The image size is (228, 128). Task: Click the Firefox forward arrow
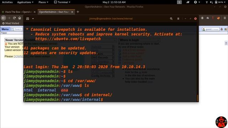(x=9, y=18)
